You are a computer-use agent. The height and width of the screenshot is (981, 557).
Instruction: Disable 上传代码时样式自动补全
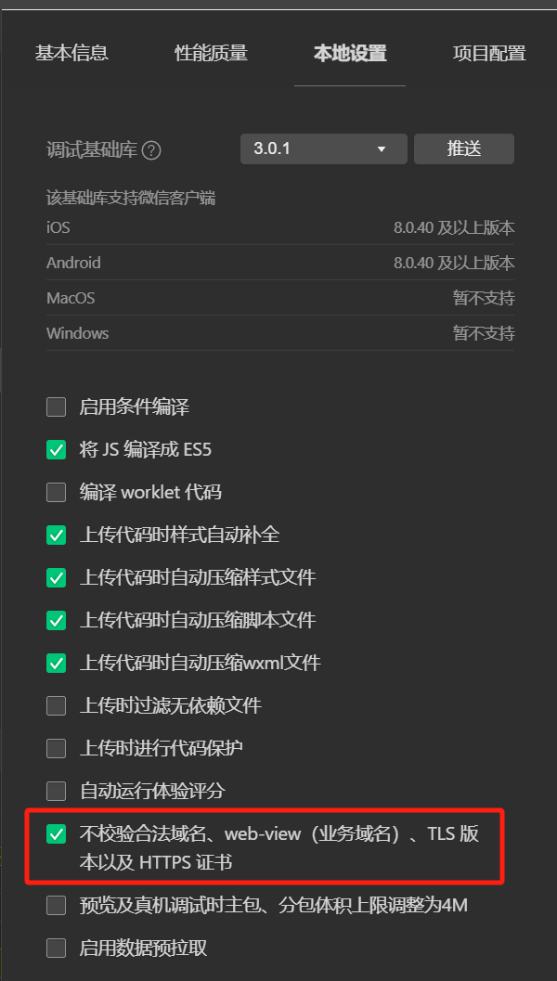pyautogui.click(x=57, y=535)
